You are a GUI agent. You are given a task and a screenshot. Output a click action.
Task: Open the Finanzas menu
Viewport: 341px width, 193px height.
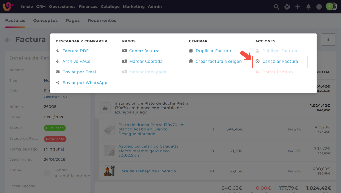(88, 7)
